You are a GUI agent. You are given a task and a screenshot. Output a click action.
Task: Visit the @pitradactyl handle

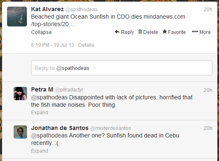click(x=69, y=90)
